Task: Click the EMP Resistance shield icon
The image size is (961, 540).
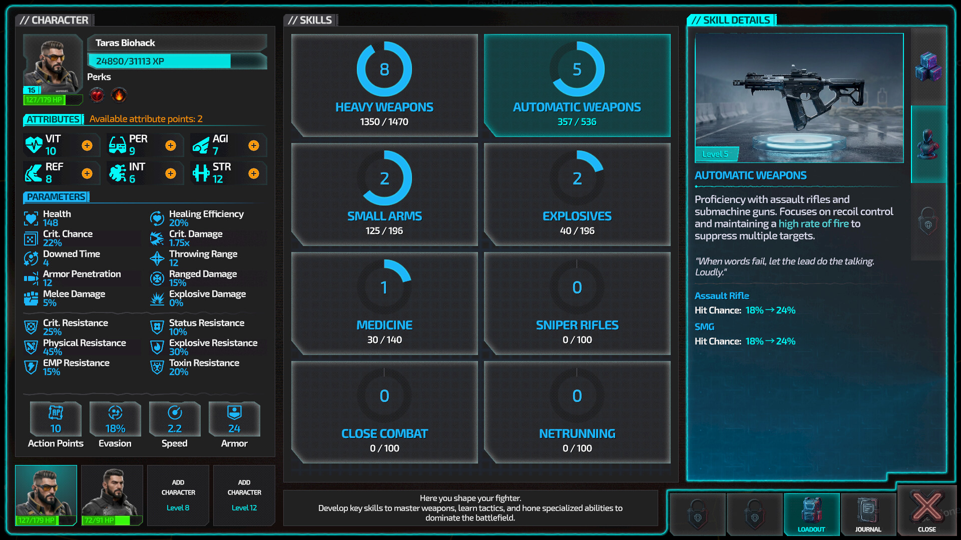Action: pos(31,367)
